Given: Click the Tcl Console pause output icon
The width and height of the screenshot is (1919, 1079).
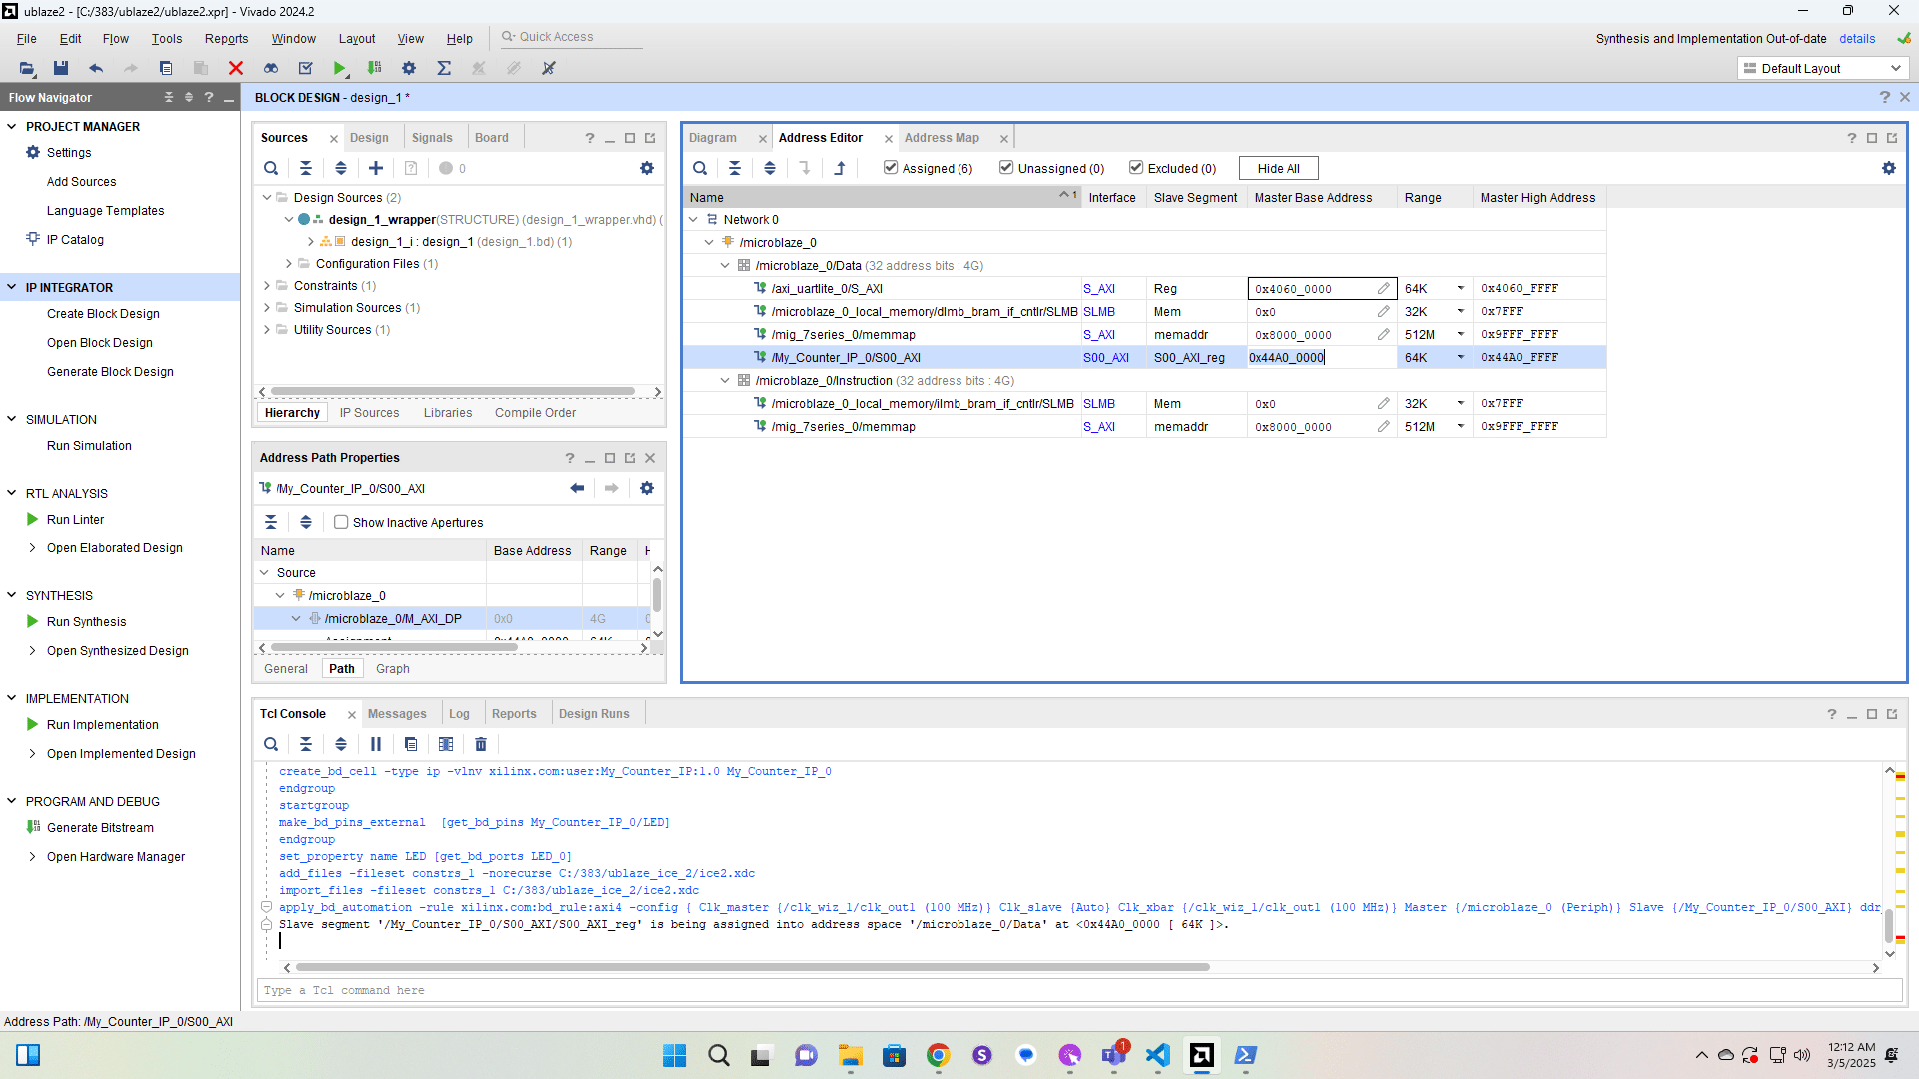Looking at the screenshot, I should click(x=376, y=744).
